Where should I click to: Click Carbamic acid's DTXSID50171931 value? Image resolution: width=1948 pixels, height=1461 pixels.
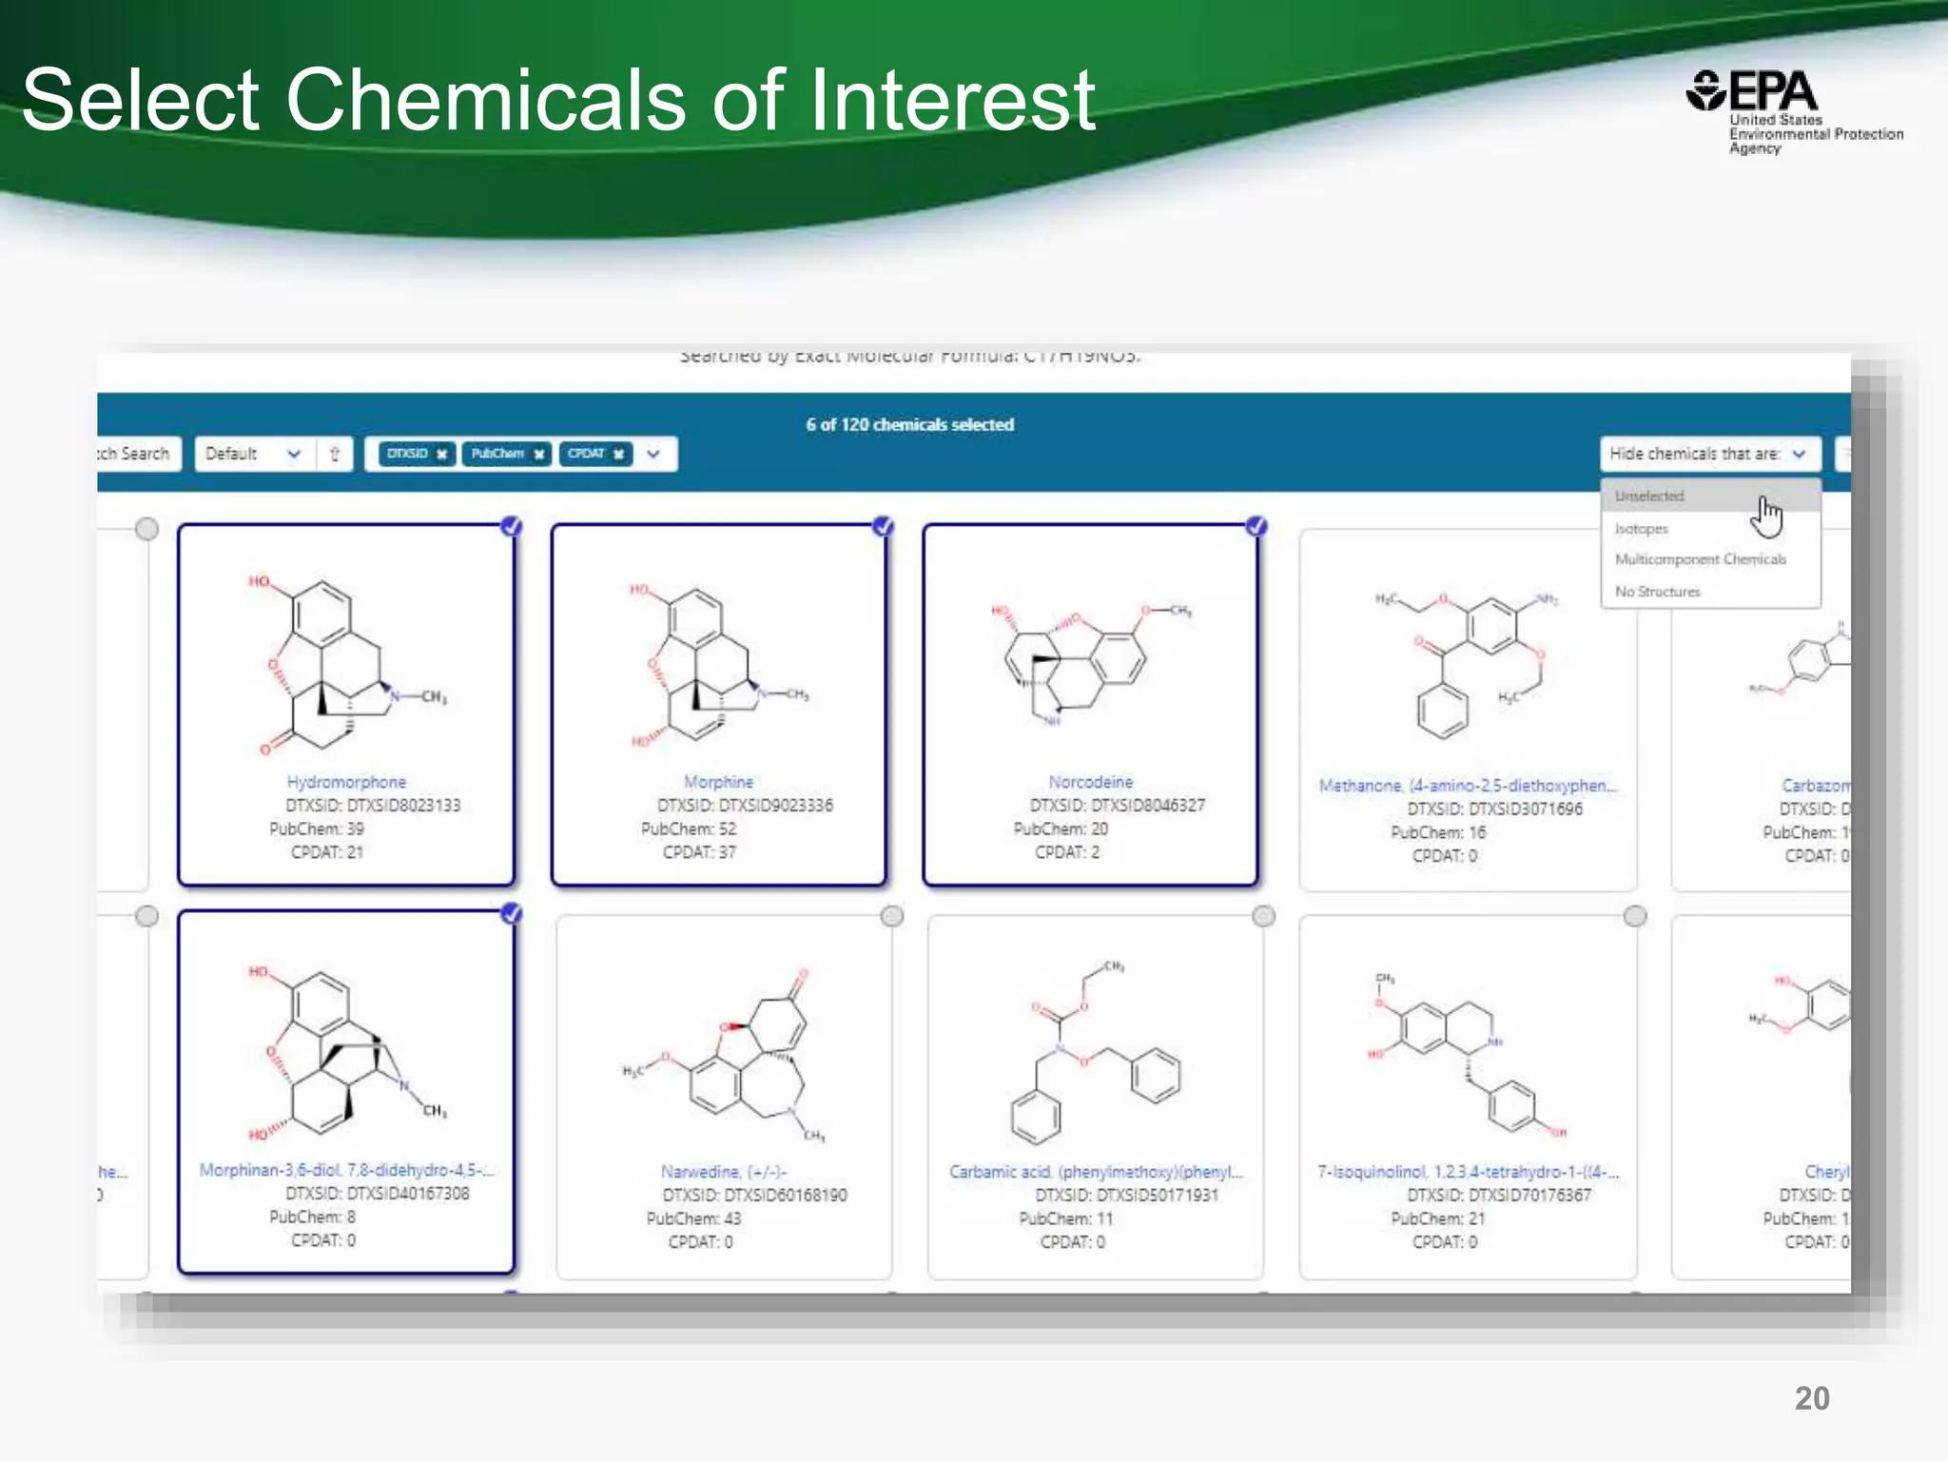(x=1158, y=1196)
